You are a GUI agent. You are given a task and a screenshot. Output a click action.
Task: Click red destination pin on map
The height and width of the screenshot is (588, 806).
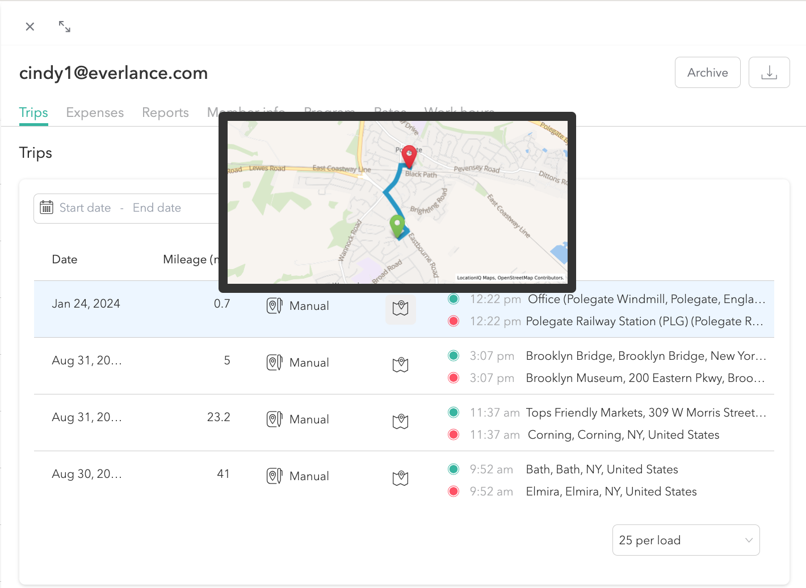click(x=409, y=155)
